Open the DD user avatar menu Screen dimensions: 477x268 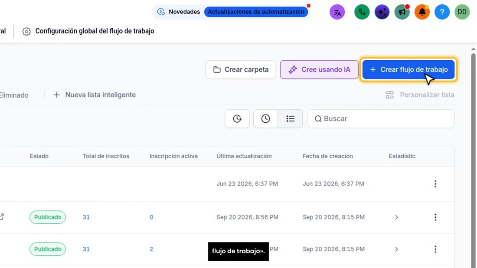pyautogui.click(x=462, y=12)
